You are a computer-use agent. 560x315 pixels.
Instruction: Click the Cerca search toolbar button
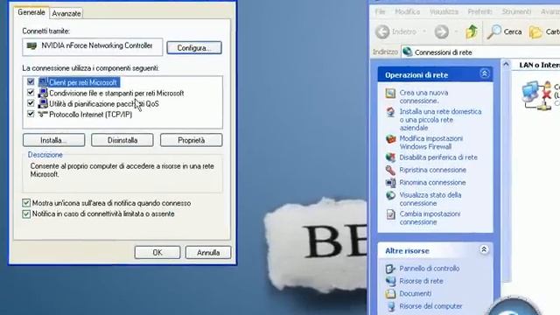[x=504, y=31]
